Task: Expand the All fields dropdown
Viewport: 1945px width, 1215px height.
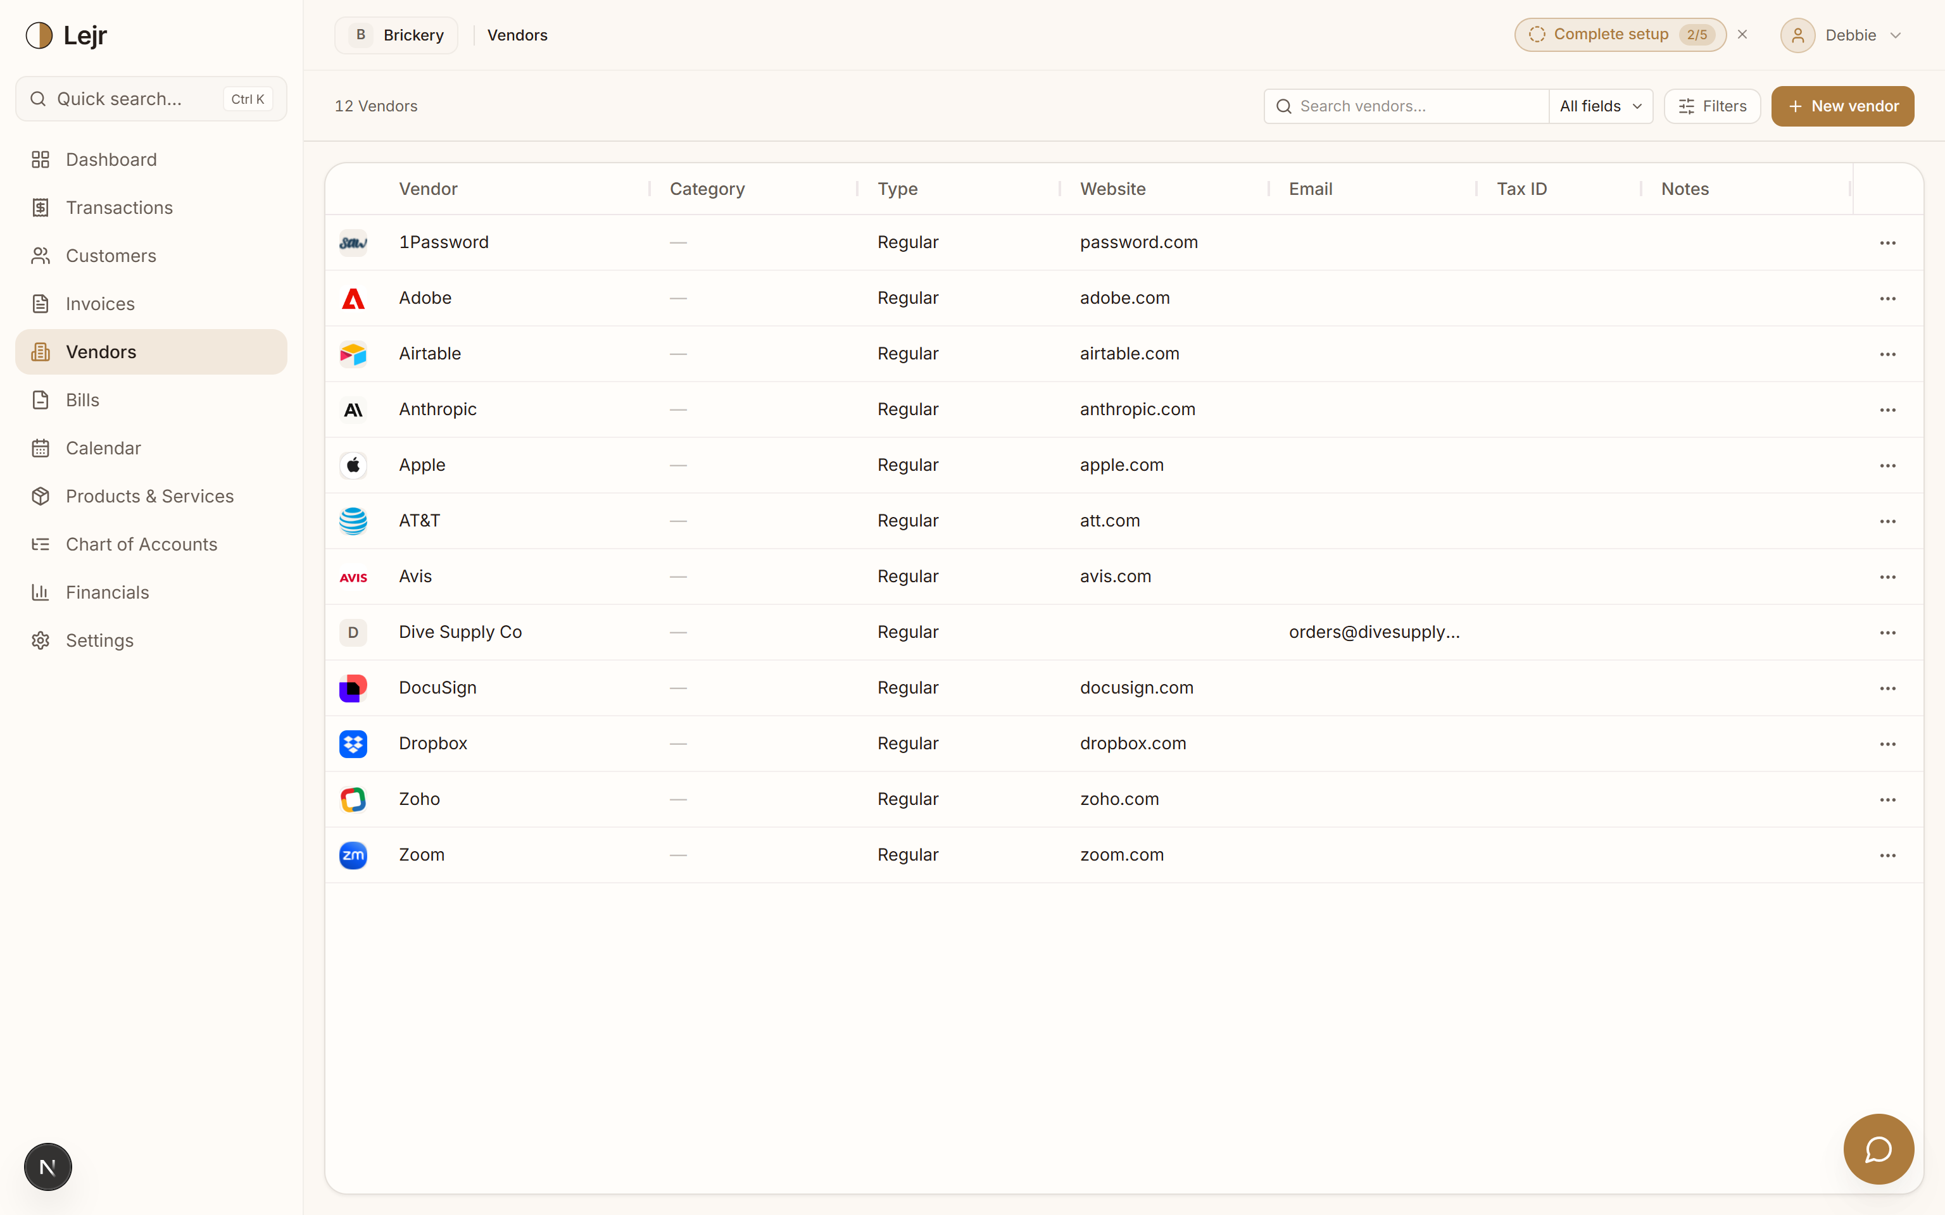Action: click(1600, 106)
